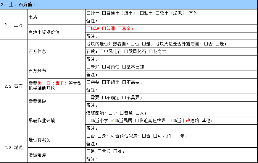This screenshot has width=258, height=163.
Task: Check the 临近小学 checkbox
Action: (88, 121)
